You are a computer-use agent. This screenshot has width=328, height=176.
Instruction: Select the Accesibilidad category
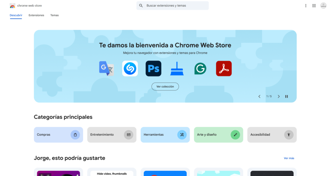coord(272,135)
